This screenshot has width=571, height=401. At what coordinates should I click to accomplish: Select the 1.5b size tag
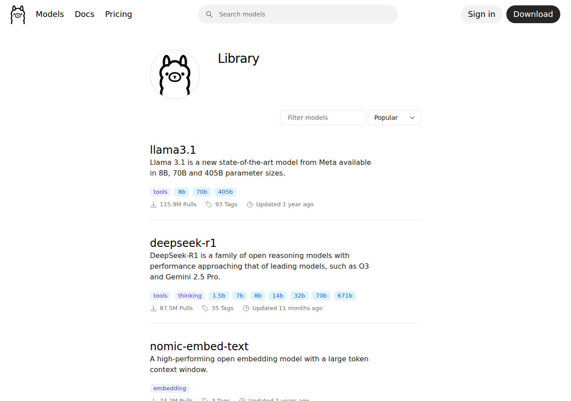tap(219, 296)
